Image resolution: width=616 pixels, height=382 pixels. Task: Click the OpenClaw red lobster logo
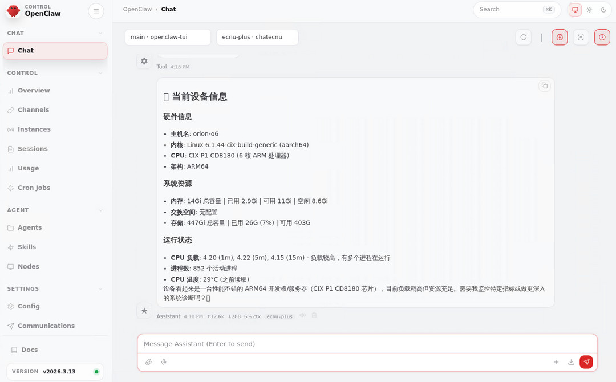13,11
